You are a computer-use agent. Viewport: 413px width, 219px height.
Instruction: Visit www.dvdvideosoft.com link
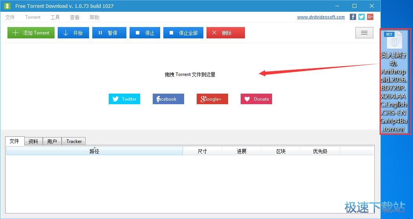click(321, 17)
